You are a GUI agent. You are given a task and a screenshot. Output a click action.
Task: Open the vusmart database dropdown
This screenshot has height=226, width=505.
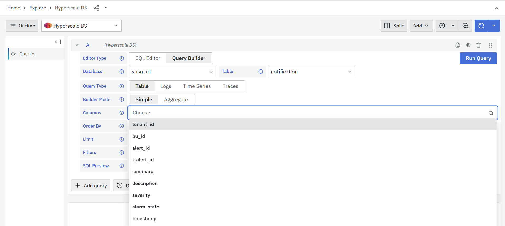click(x=173, y=72)
